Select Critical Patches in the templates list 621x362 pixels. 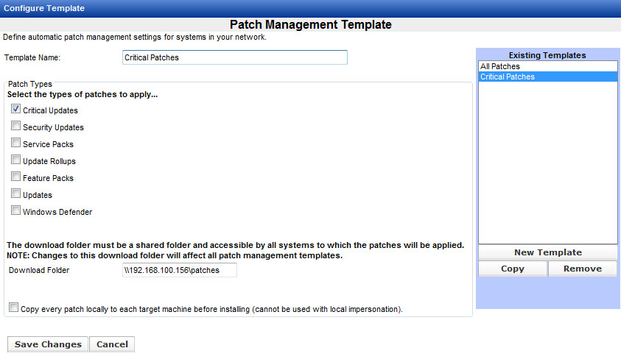tap(508, 77)
